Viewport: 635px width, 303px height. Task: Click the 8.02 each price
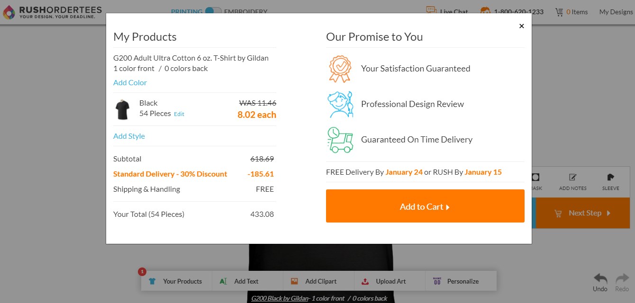257,115
